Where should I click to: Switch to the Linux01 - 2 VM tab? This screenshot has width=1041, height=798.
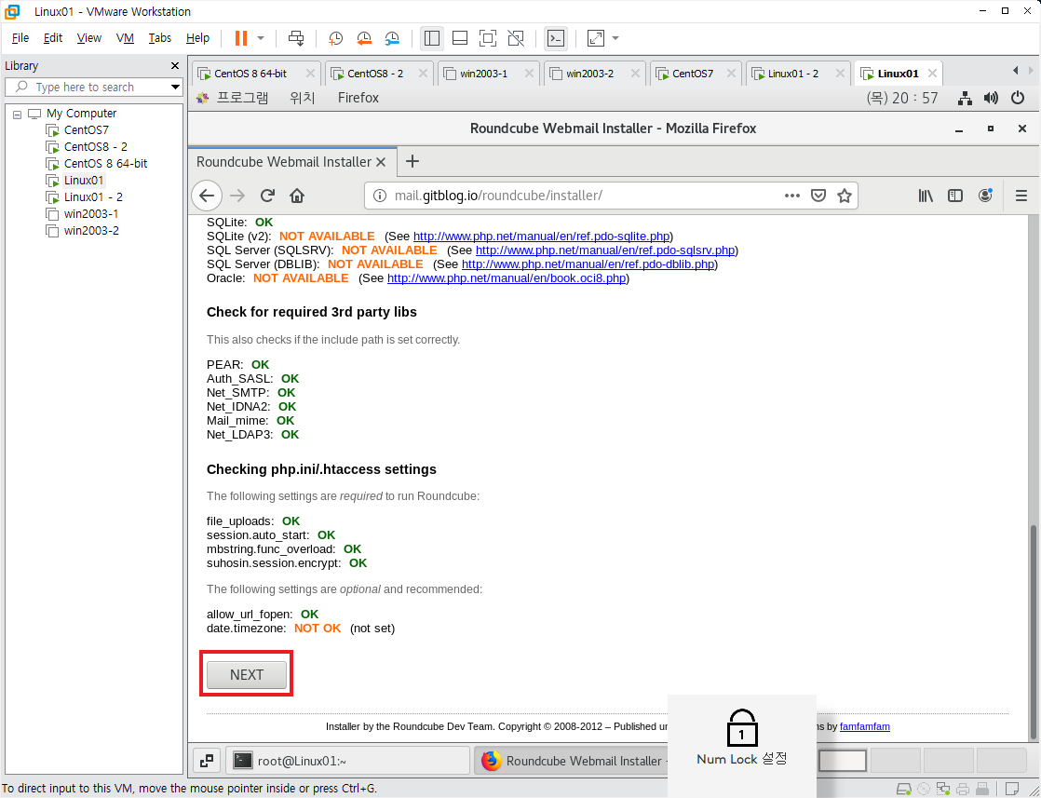(793, 74)
